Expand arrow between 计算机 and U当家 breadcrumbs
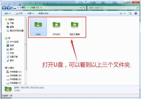The height and width of the screenshot is (99, 141). click(x=28, y=8)
